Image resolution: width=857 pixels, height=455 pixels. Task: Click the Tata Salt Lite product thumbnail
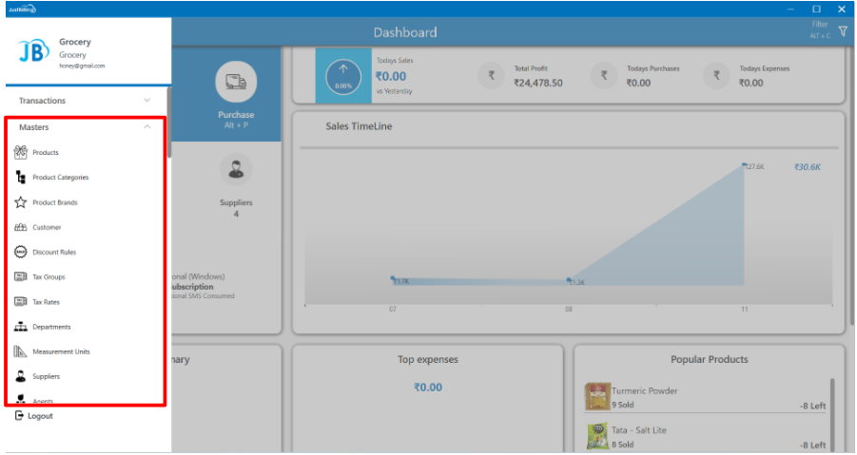(x=597, y=436)
